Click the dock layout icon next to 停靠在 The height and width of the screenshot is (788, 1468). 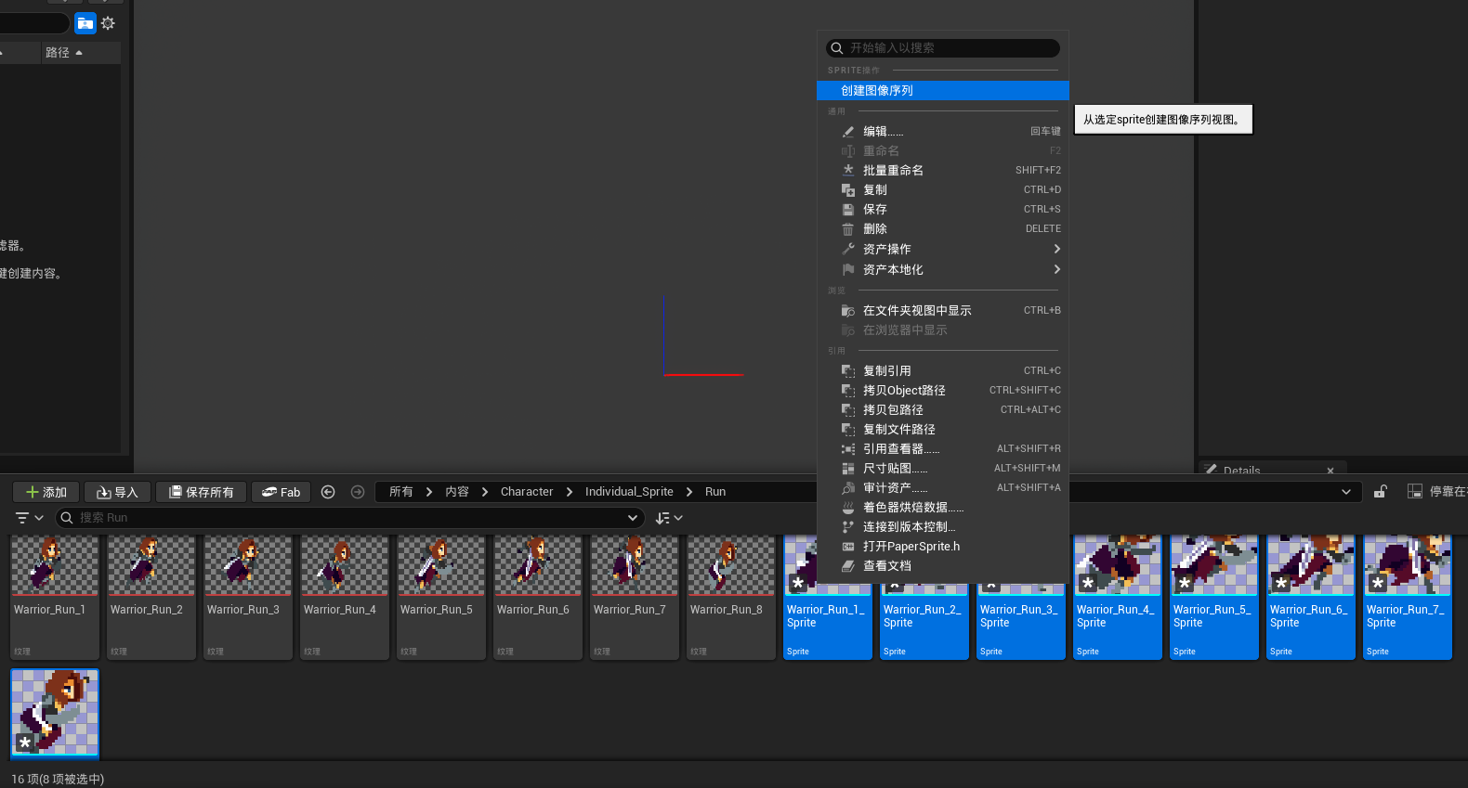[x=1414, y=492]
